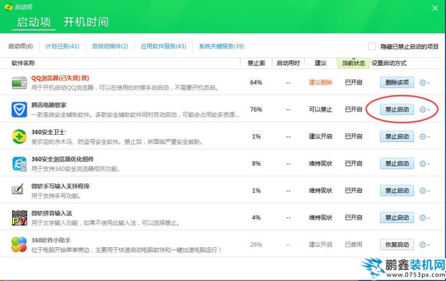Switch to the 启动项 main tab
This screenshot has width=446, height=281.
[33, 22]
